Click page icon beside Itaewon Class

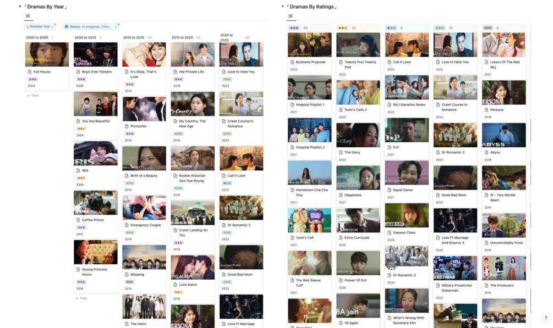(x=390, y=232)
